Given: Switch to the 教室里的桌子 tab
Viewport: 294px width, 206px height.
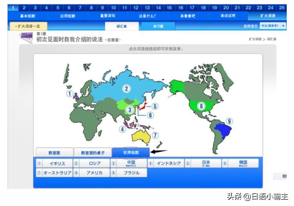Looking at the screenshot, I should pyautogui.click(x=93, y=153).
